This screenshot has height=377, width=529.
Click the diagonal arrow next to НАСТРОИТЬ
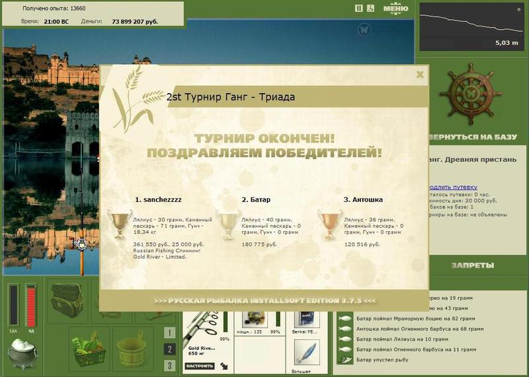pos(224,366)
